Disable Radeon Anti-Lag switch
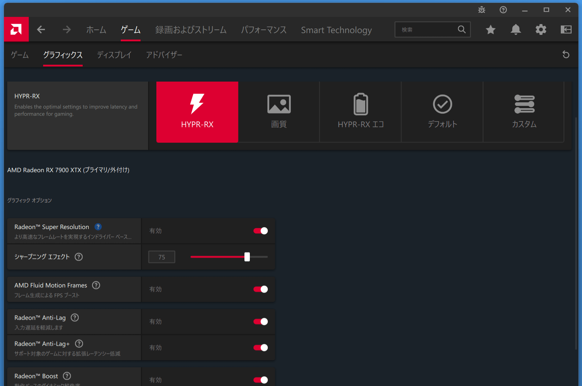The image size is (582, 386). click(261, 322)
